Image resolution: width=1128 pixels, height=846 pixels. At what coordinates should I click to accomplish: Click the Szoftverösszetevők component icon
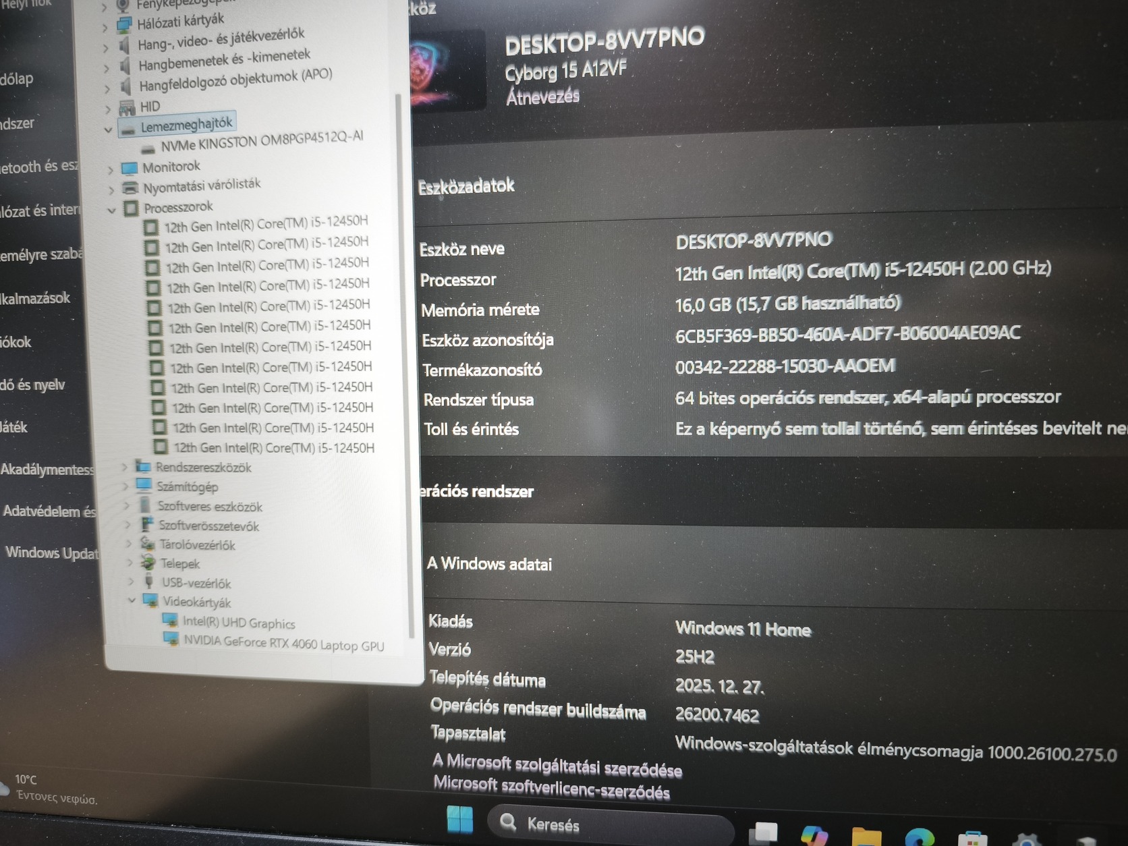[x=146, y=524]
